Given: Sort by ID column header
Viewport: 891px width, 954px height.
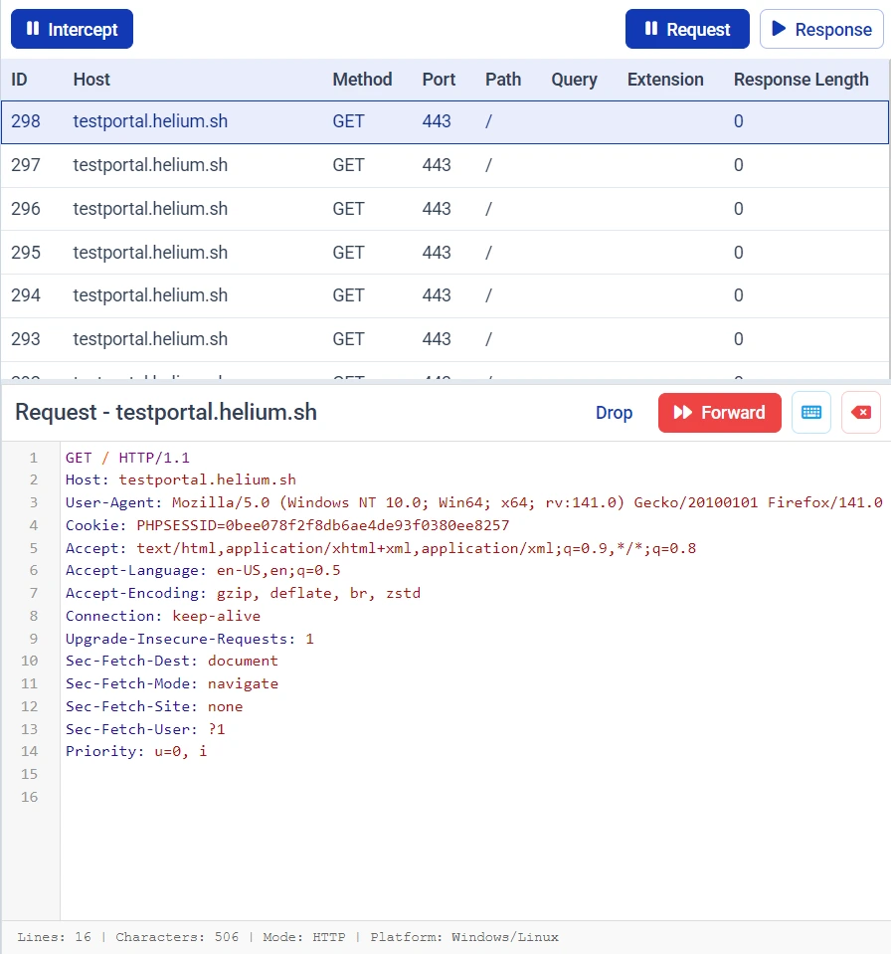Looking at the screenshot, I should pos(20,80).
